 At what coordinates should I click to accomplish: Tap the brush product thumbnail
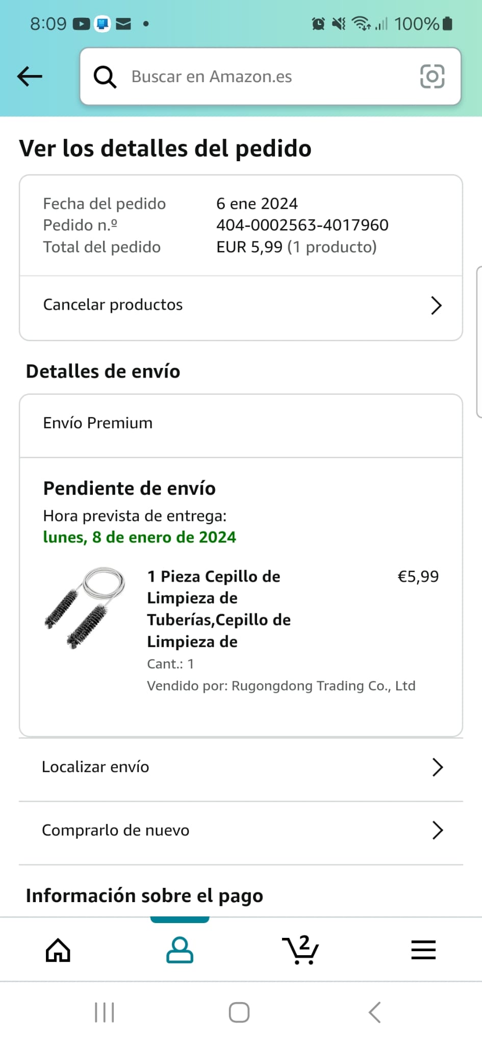click(x=85, y=607)
